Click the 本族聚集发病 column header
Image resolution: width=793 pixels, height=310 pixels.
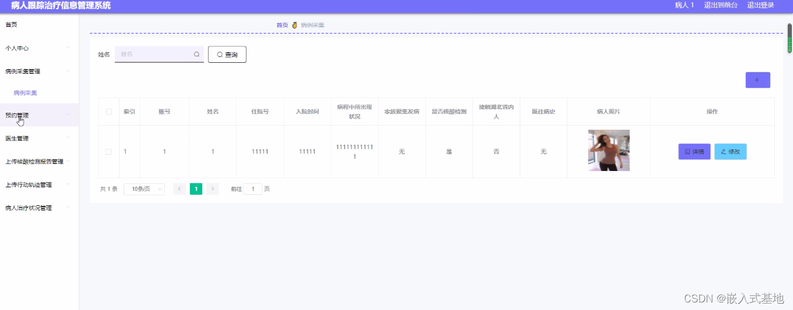tap(402, 112)
